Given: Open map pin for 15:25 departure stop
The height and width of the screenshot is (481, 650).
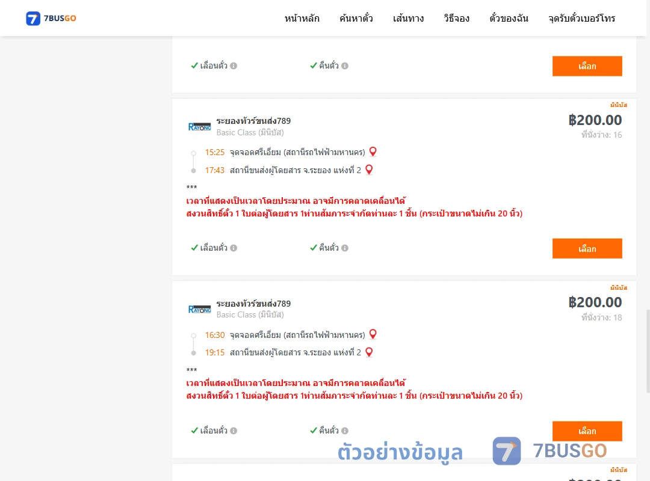Looking at the screenshot, I should (373, 152).
